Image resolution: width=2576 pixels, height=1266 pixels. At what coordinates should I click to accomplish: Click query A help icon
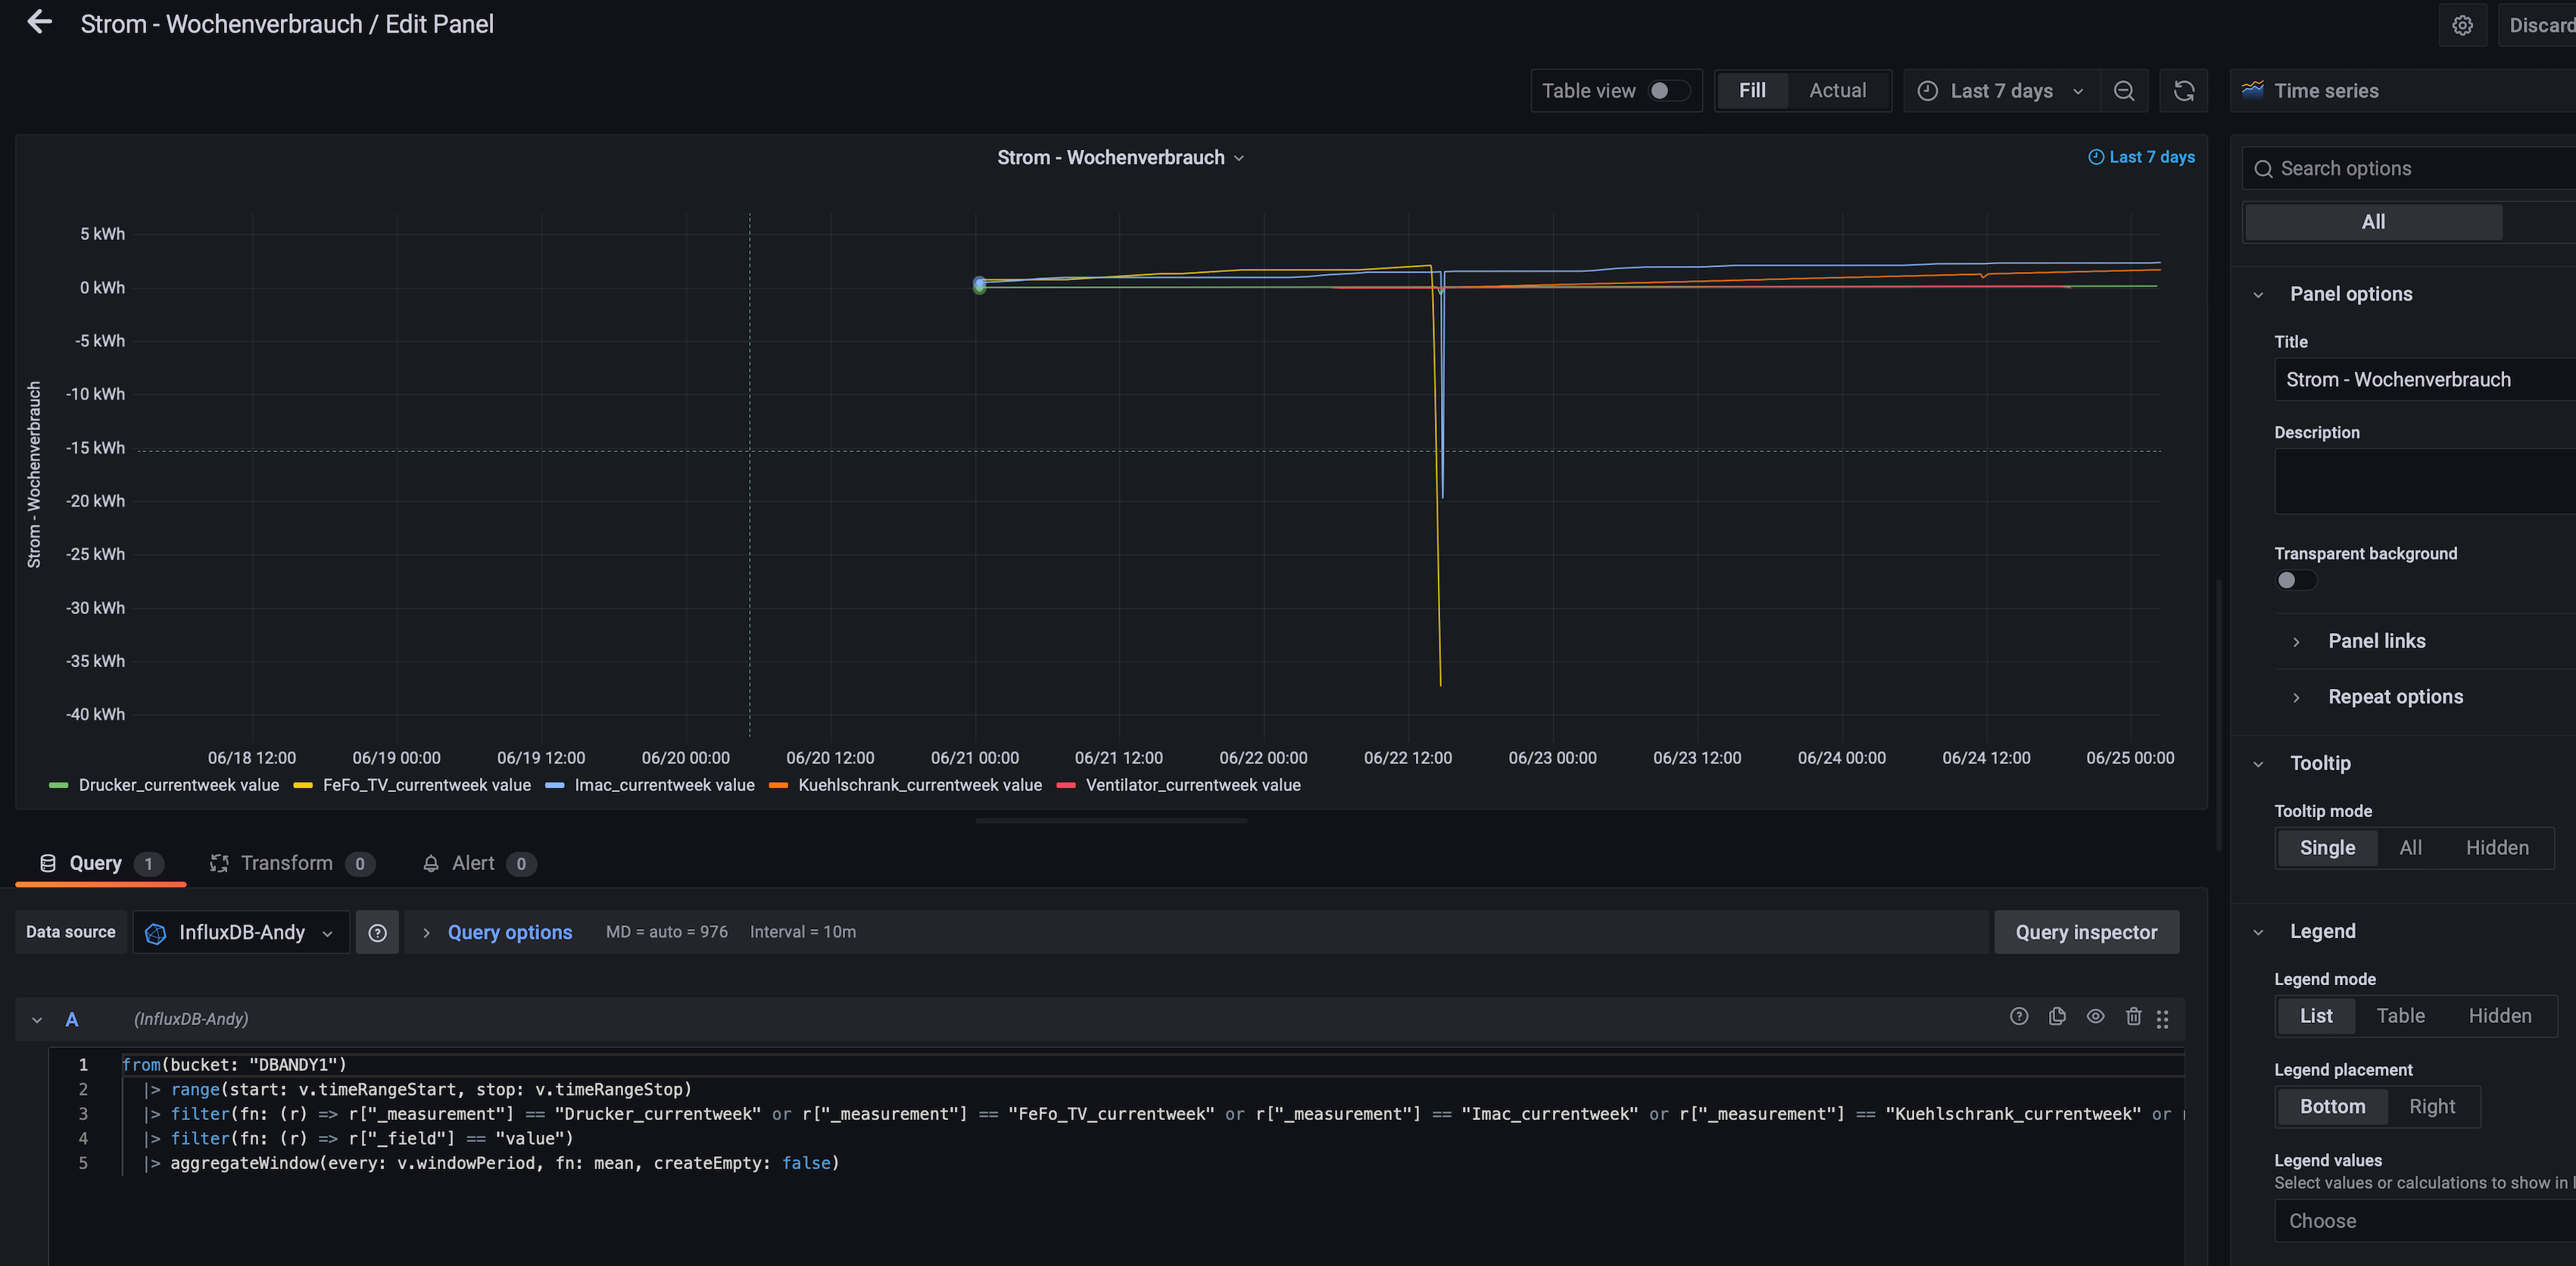click(2019, 1017)
